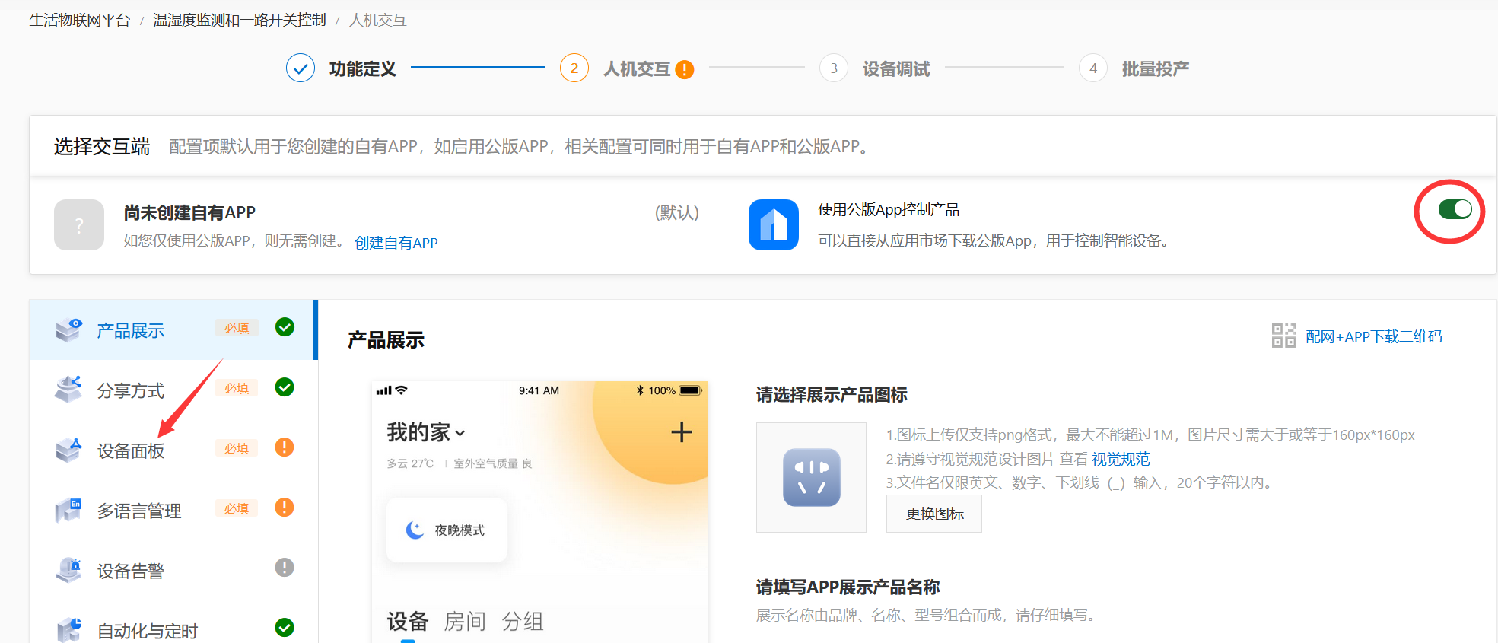Click the 设备告警 alarm icon
1498x643 pixels.
pos(68,570)
